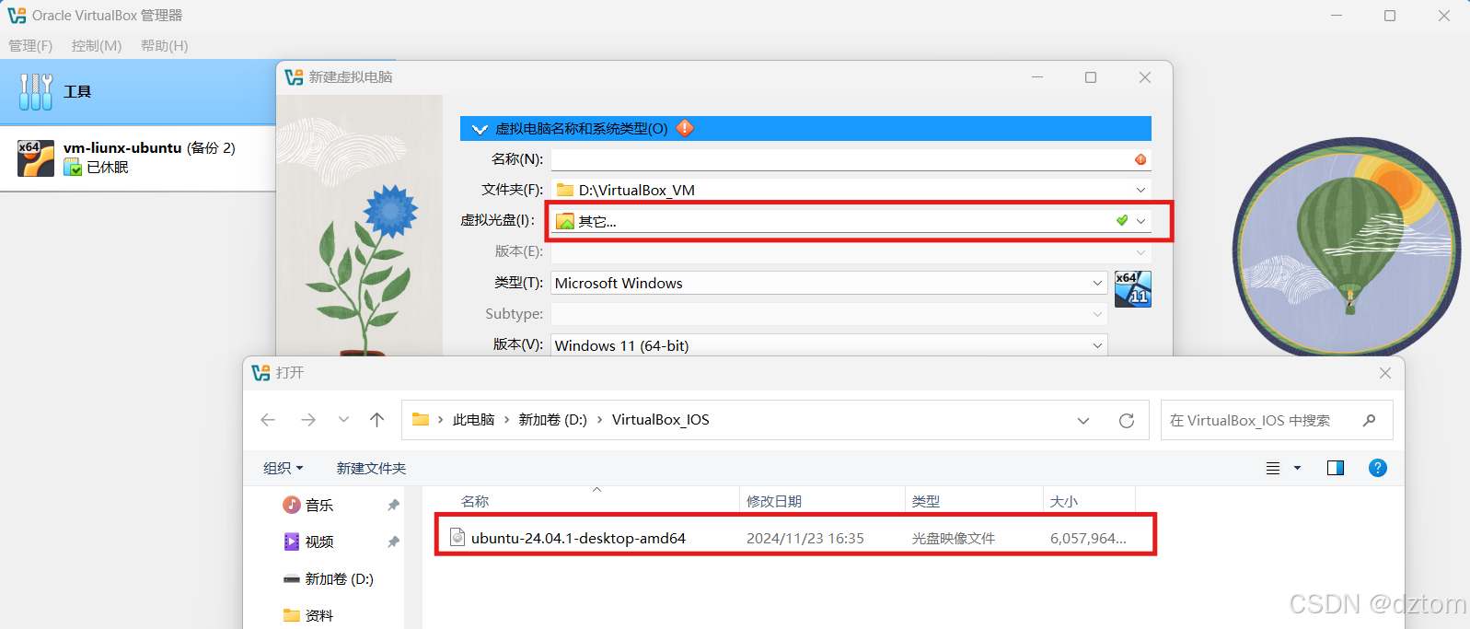Open the 控制(M) menu
Screen dimensions: 1470x629
pyautogui.click(x=97, y=46)
